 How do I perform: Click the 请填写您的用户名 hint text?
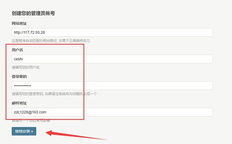26,67
